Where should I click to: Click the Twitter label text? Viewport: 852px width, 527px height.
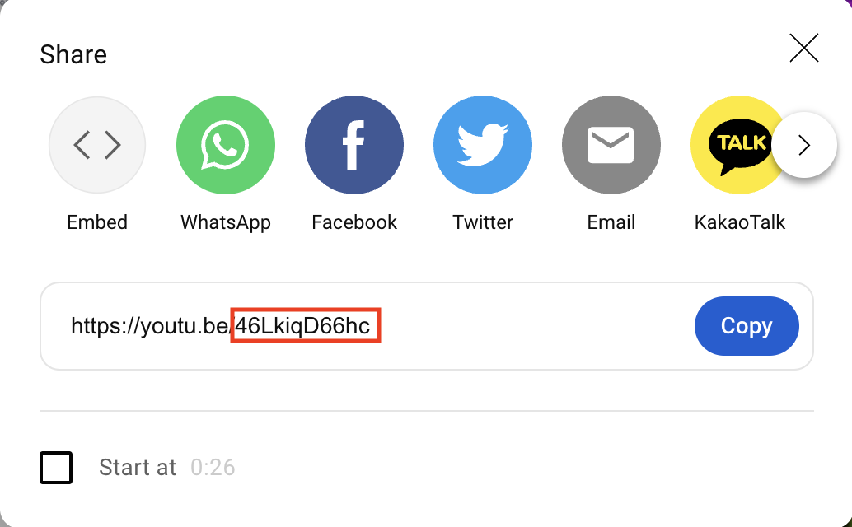pyautogui.click(x=483, y=222)
